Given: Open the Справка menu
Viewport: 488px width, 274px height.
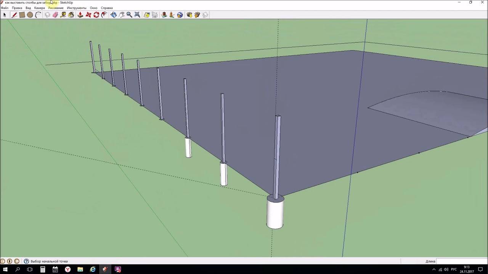Looking at the screenshot, I should coord(107,8).
